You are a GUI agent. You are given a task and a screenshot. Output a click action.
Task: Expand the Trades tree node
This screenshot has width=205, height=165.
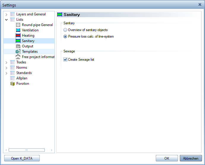7,63
